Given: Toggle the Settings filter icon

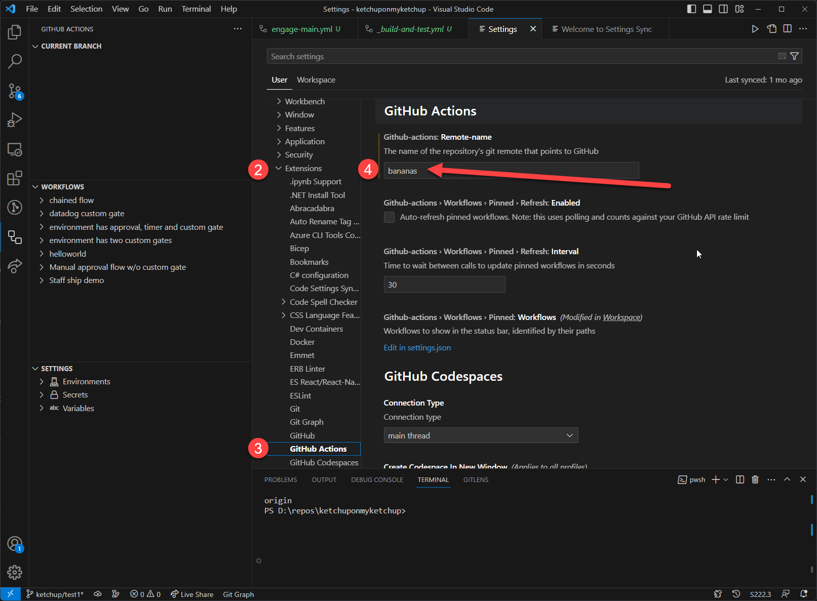Looking at the screenshot, I should [x=795, y=56].
